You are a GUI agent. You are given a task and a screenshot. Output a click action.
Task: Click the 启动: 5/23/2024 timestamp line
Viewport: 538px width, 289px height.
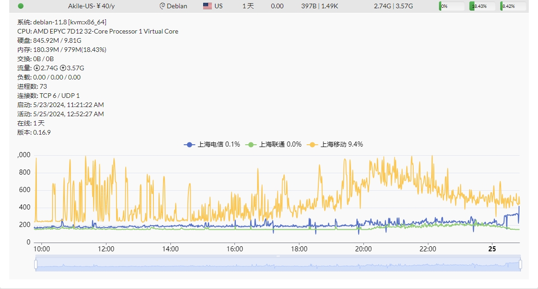[60, 105]
